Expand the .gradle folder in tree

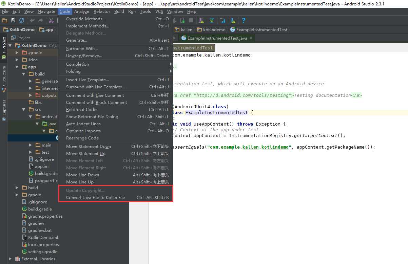click(x=17, y=53)
